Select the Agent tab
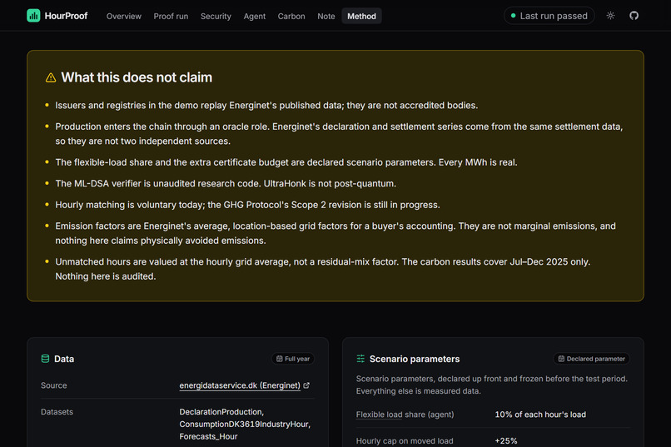The image size is (671, 447). (x=255, y=17)
